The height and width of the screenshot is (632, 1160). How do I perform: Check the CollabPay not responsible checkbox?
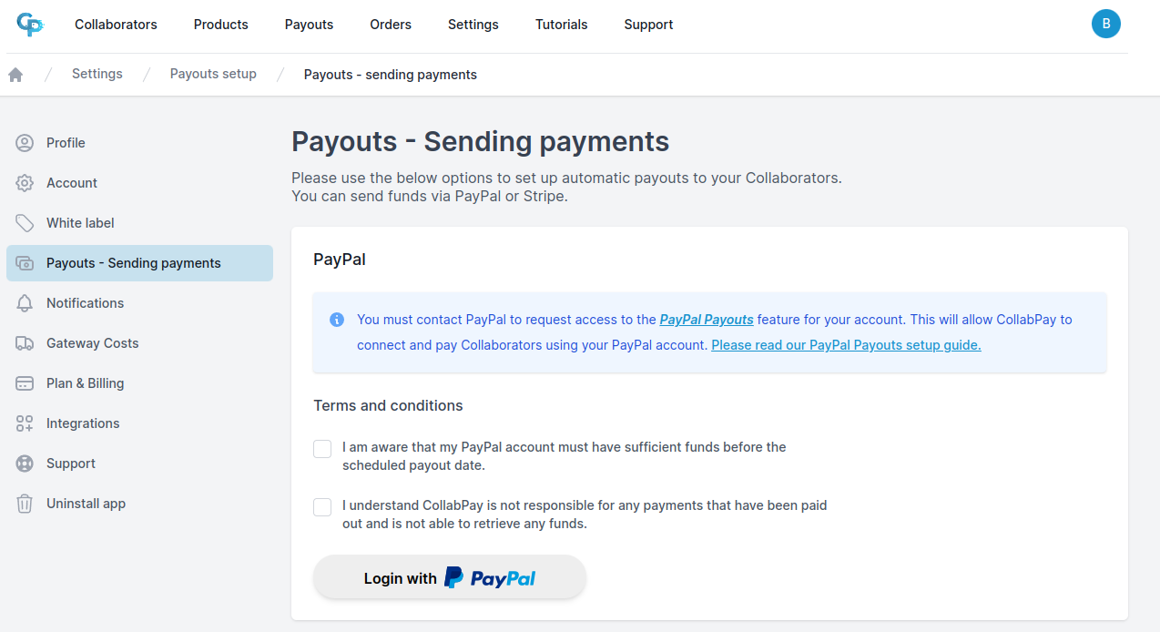coord(322,507)
